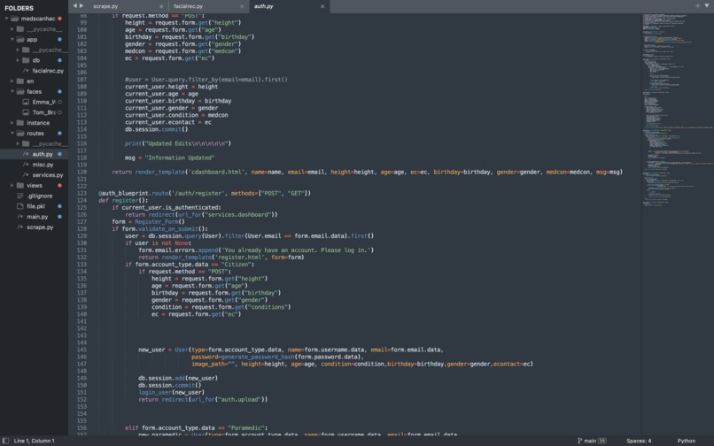Screen dimensions: 714x446
Task: Click the git branch icon beside main
Action: point(579,441)
